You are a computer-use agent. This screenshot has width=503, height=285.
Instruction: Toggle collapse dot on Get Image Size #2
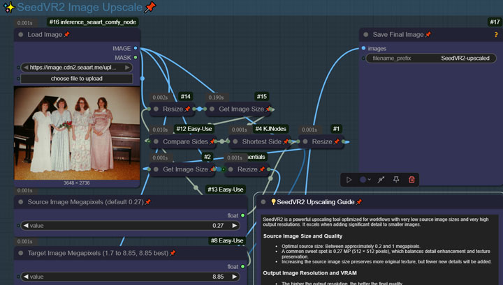pos(156,169)
